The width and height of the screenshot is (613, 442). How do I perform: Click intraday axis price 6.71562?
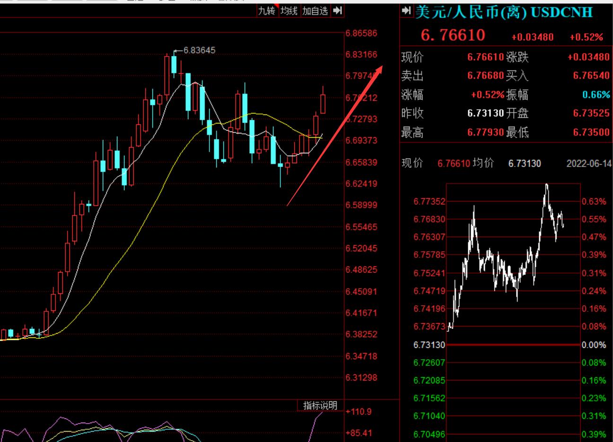click(429, 398)
